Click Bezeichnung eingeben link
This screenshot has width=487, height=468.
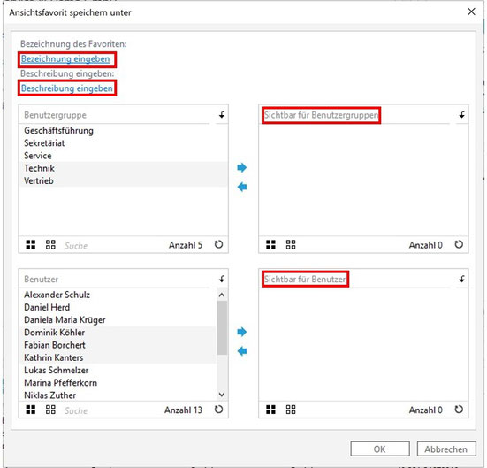click(x=65, y=58)
